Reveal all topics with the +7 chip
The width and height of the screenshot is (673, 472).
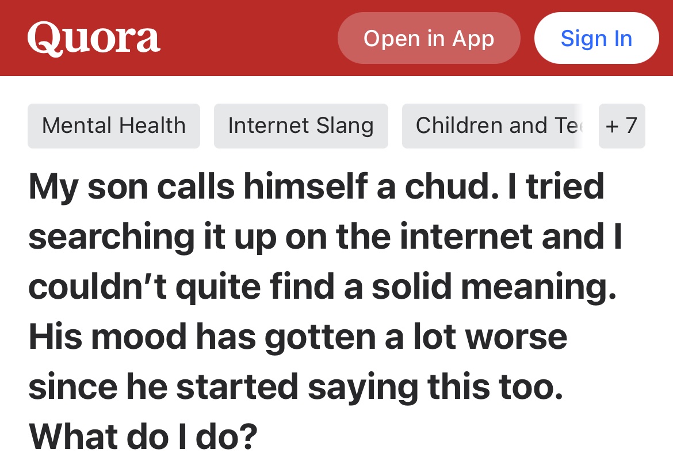[622, 125]
